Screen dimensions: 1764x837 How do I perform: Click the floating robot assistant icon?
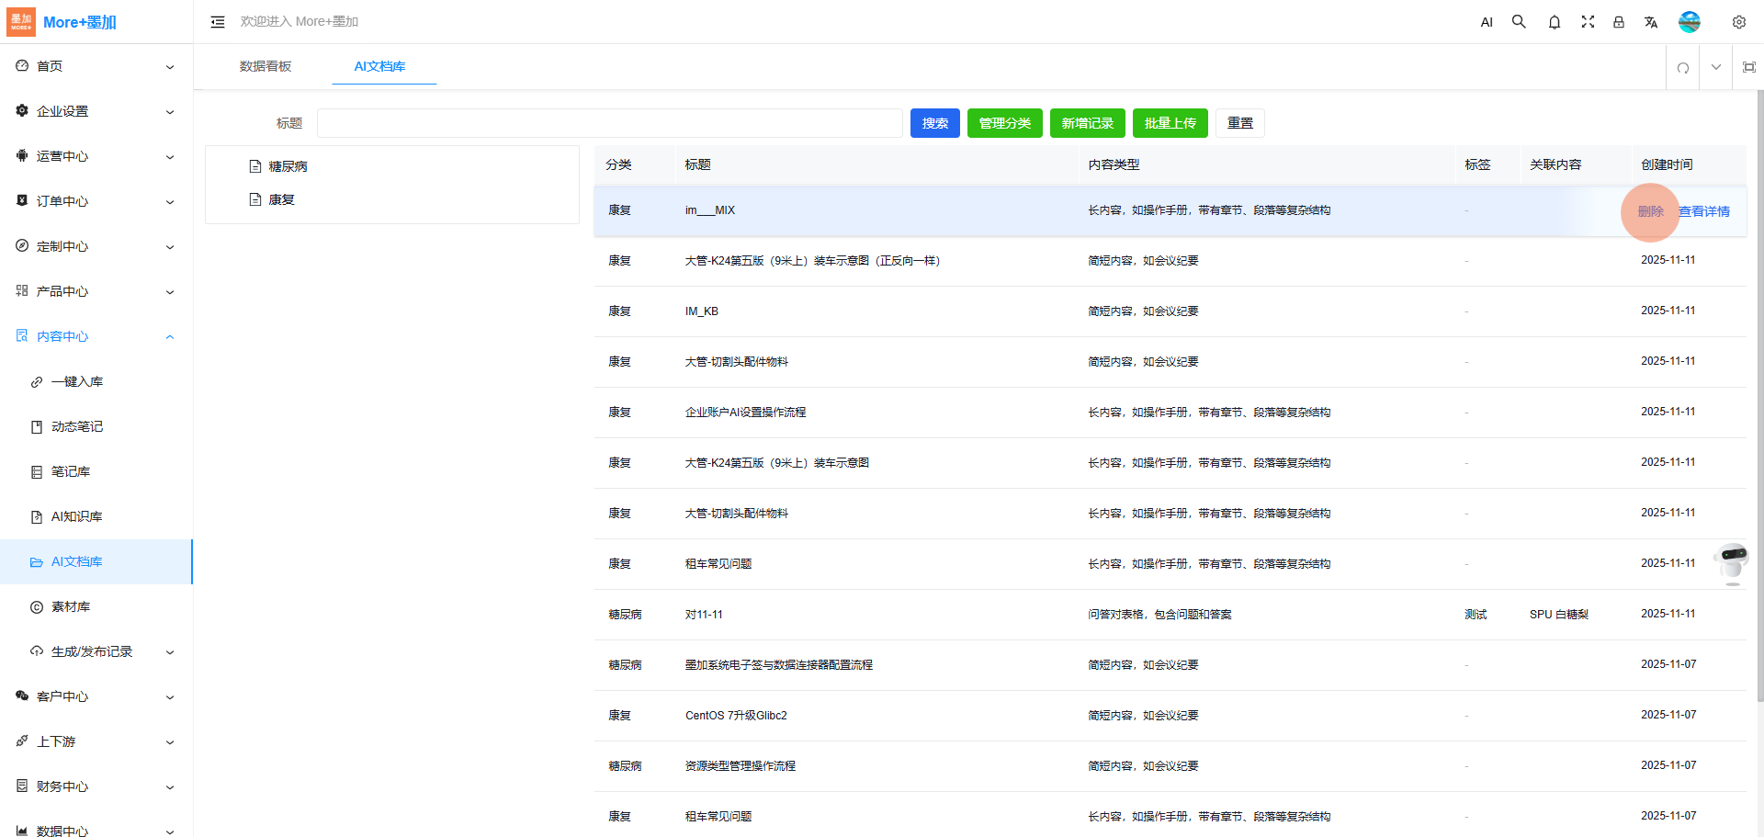point(1733,561)
